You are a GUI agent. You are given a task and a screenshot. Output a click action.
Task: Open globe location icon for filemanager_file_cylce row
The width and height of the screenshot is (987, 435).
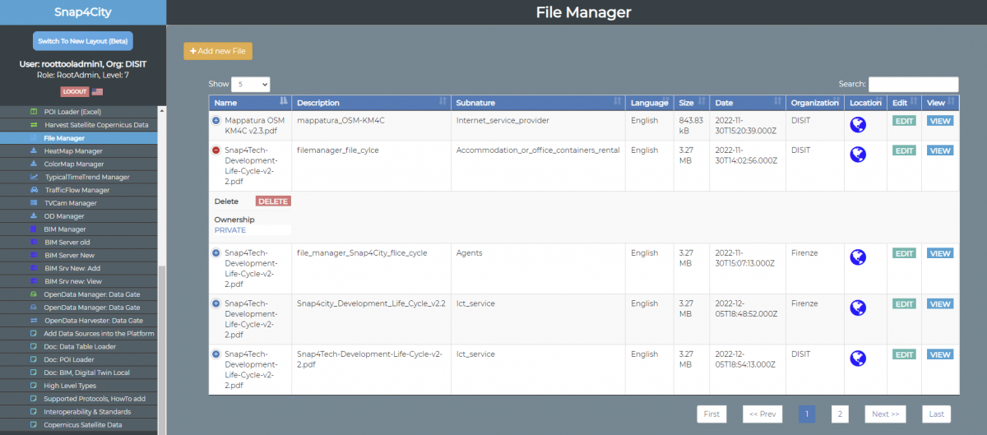(858, 155)
